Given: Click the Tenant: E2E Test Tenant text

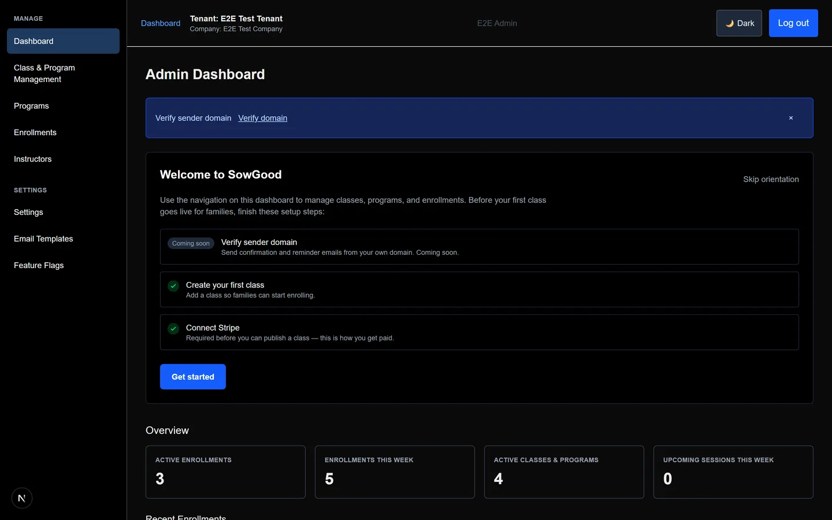Looking at the screenshot, I should pyautogui.click(x=236, y=18).
